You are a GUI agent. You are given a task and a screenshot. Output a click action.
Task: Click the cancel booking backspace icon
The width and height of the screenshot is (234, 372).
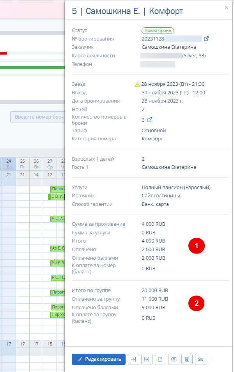point(174,359)
